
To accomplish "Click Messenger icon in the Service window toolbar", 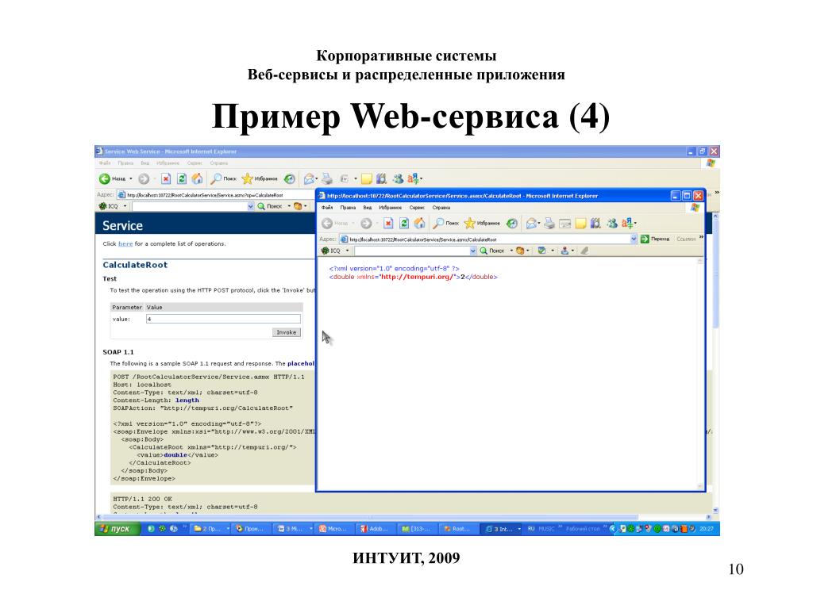I will [398, 178].
